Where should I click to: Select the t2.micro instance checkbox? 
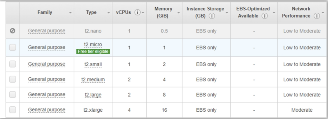click(x=12, y=47)
